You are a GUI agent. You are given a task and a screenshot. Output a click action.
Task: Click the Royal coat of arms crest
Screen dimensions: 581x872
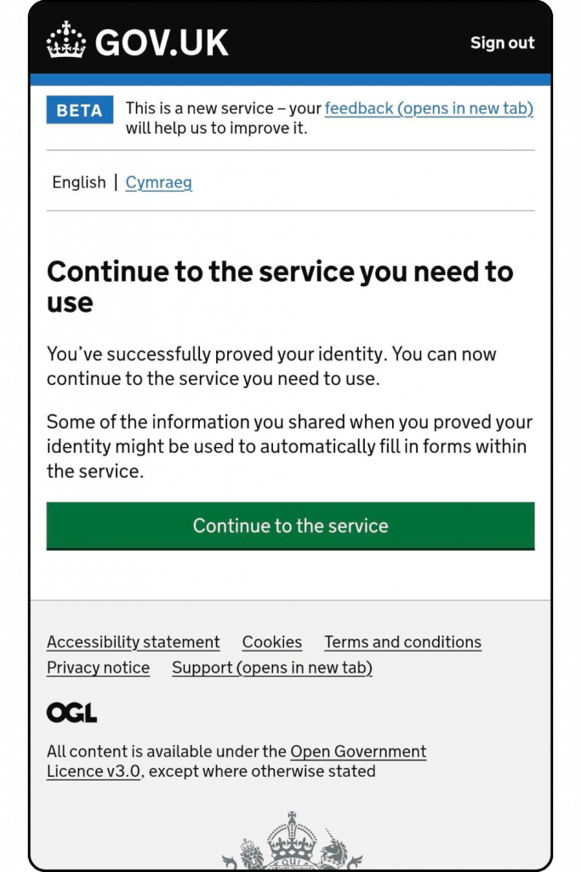[292, 840]
